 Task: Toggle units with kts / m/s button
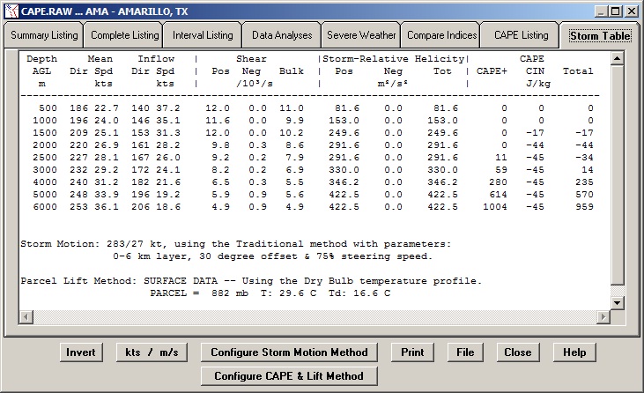point(152,352)
